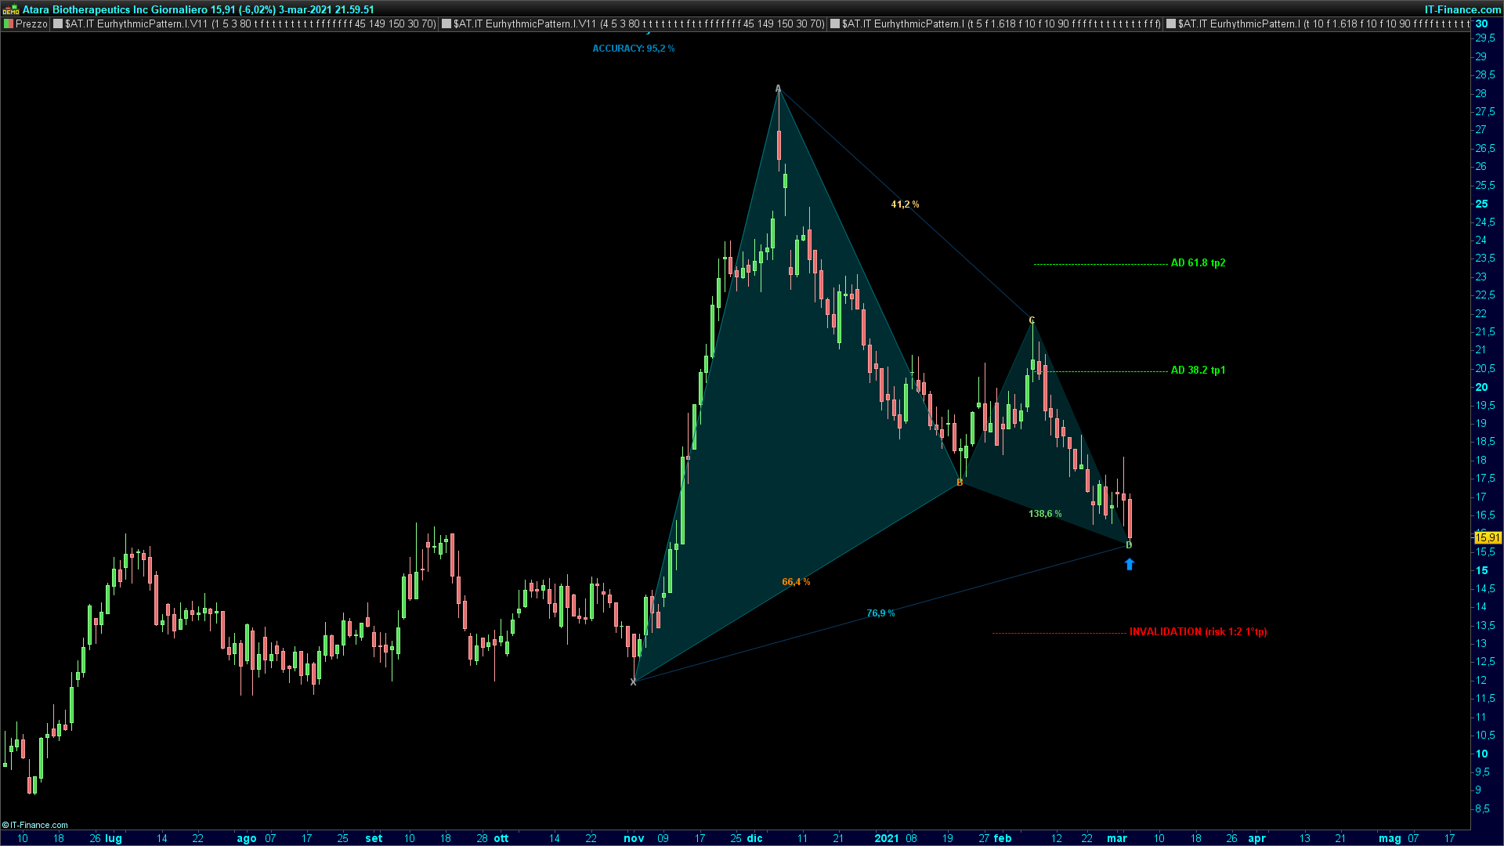Click the DEMO chart icon

[11, 9]
